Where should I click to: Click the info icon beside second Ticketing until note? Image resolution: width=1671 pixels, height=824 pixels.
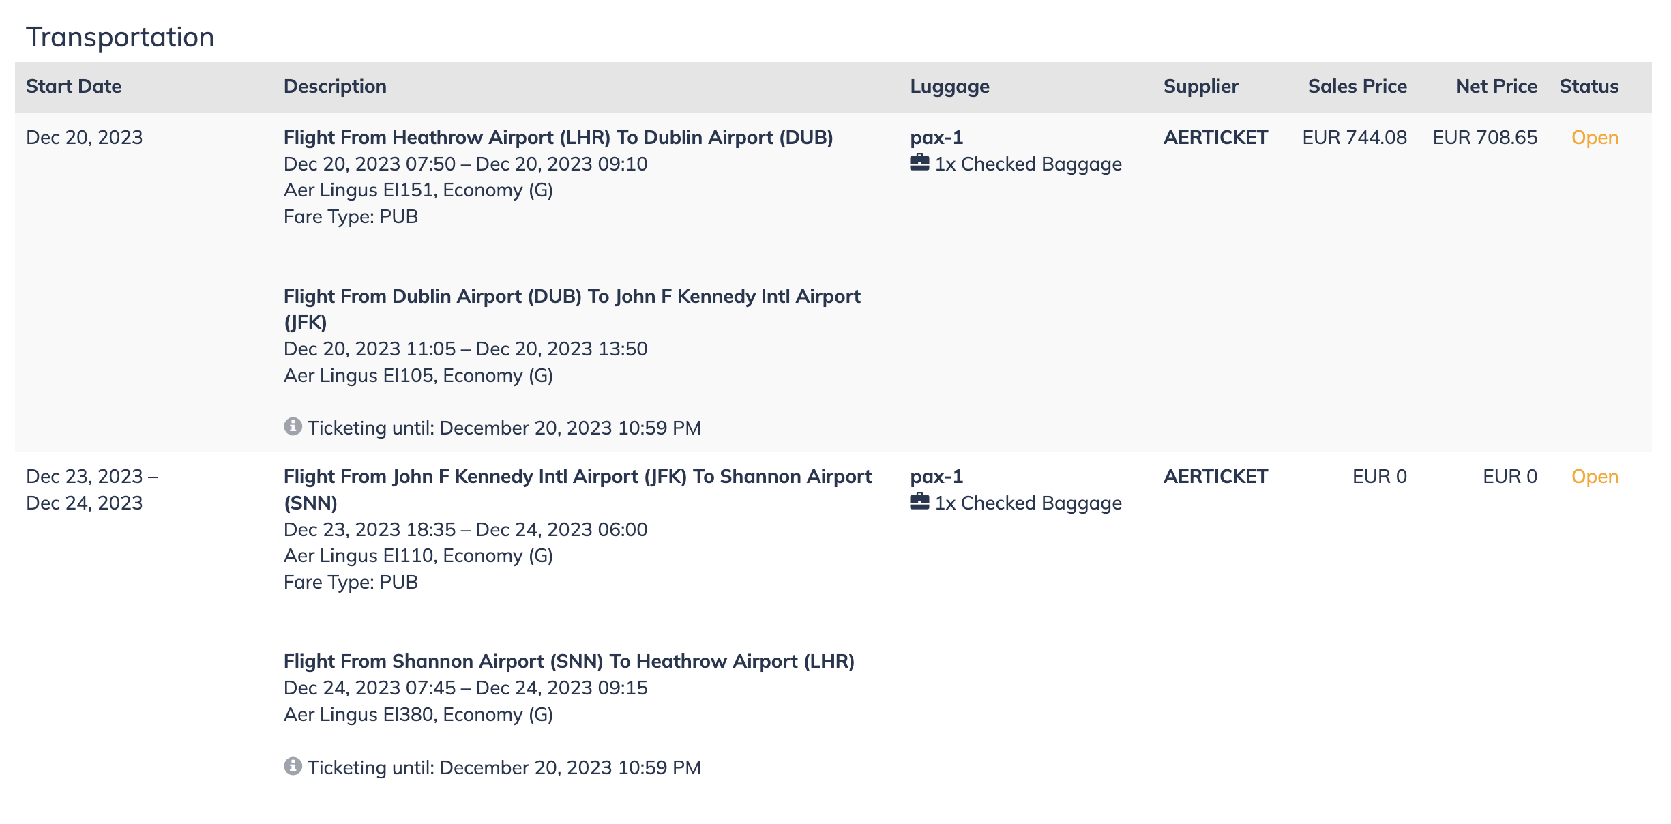tap(293, 766)
